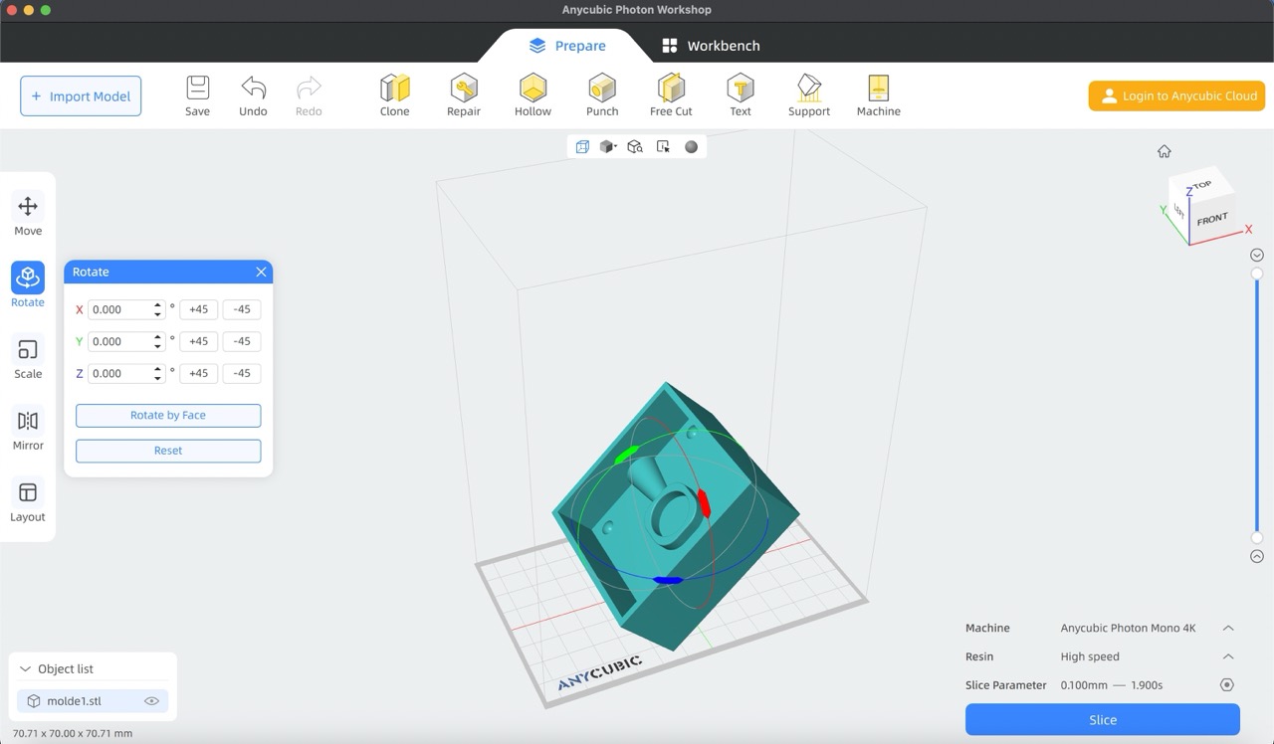The image size is (1274, 744).
Task: Open Machine settings in toolbar
Action: [878, 95]
